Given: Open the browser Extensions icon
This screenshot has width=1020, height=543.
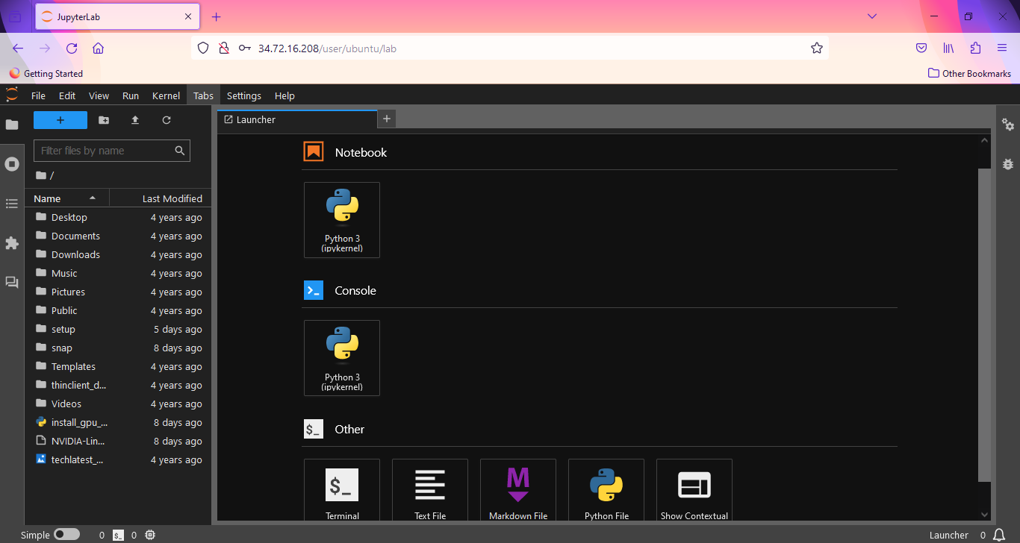Looking at the screenshot, I should tap(975, 48).
